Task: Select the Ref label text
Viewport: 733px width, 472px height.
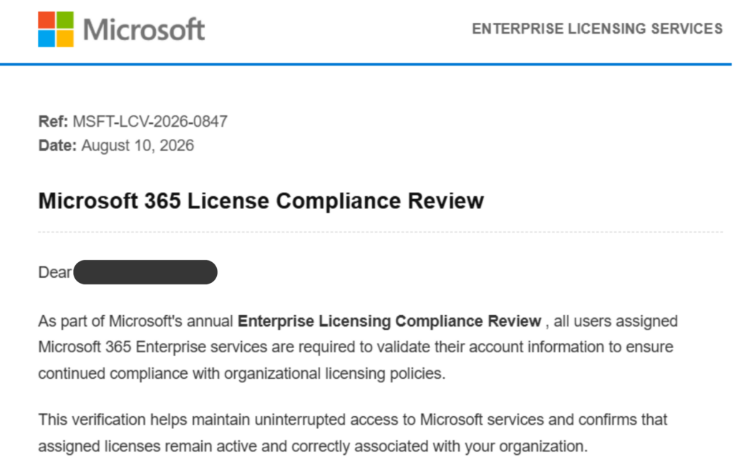Action: pyautogui.click(x=53, y=122)
